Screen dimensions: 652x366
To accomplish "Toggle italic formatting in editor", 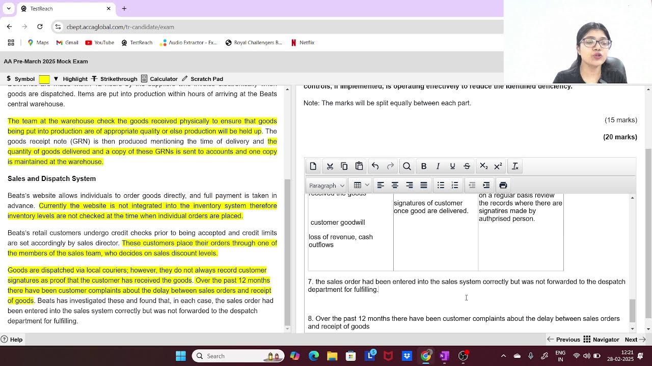I will point(438,166).
